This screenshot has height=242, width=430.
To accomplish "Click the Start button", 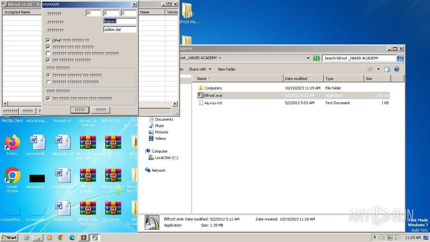I will (x=9, y=238).
